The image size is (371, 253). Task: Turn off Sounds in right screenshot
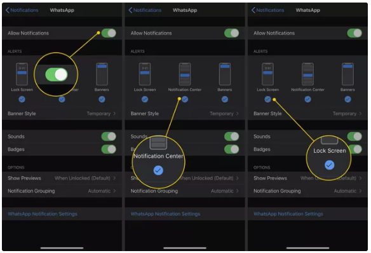click(x=354, y=137)
